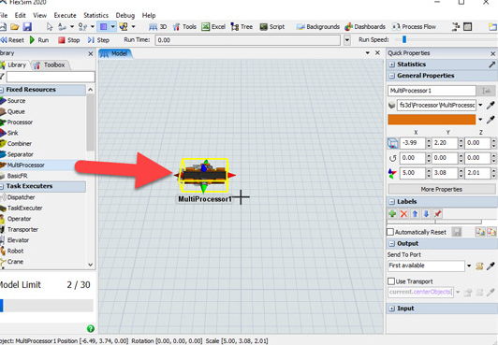Check the Use Transport checkbox
The width and height of the screenshot is (498, 345).
tap(391, 281)
